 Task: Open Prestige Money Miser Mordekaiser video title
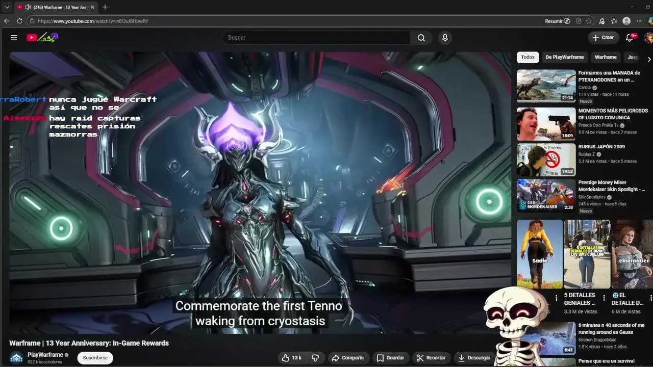point(612,186)
